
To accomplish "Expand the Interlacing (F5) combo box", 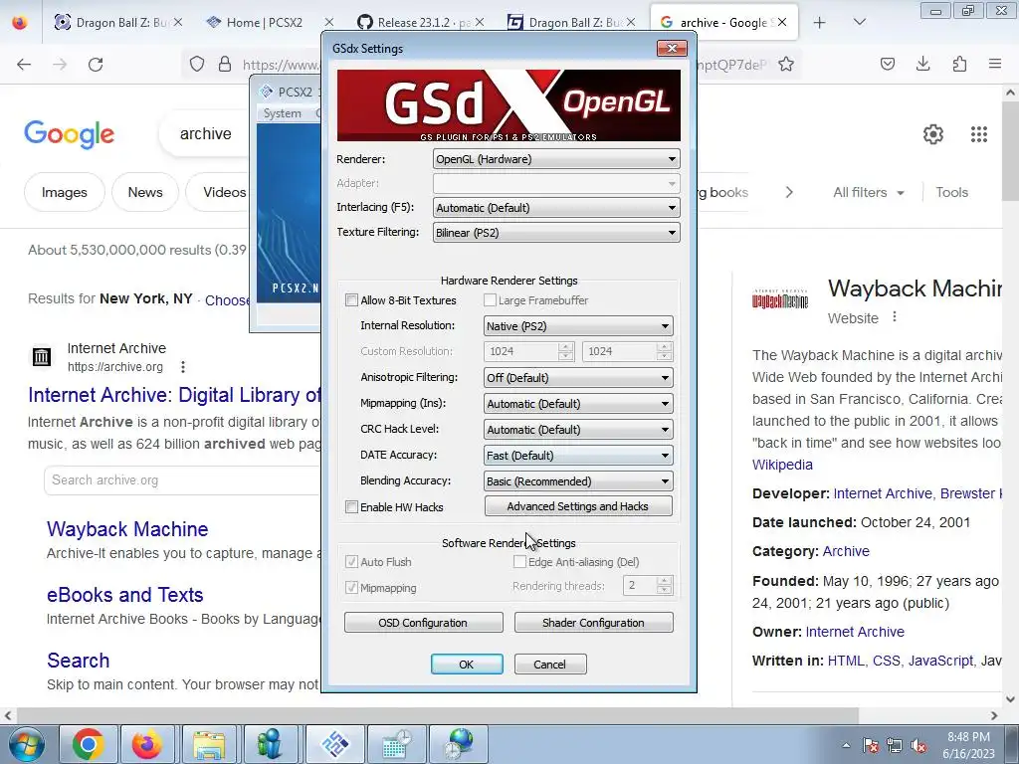I will pyautogui.click(x=556, y=208).
